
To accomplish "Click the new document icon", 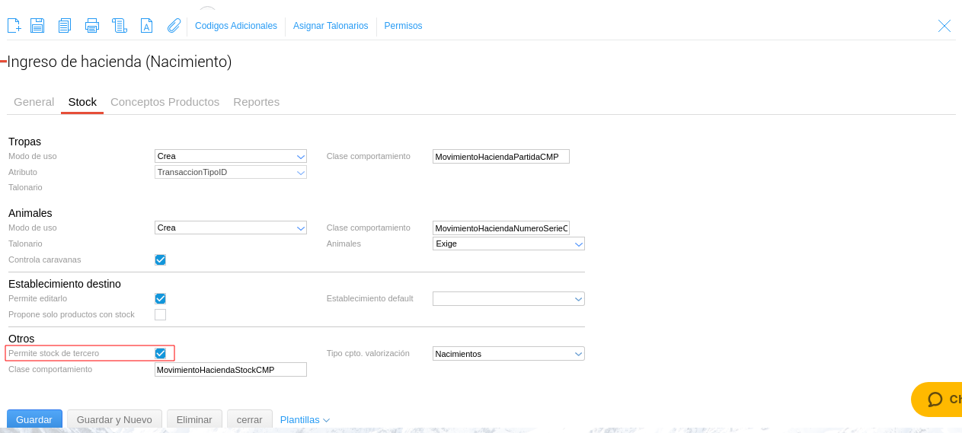I will [14, 26].
